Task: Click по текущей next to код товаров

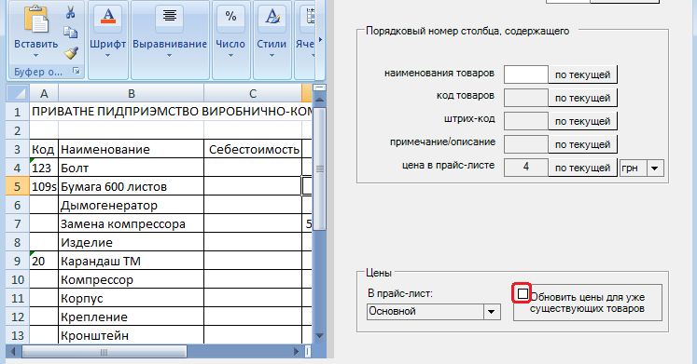Action: 583,98
